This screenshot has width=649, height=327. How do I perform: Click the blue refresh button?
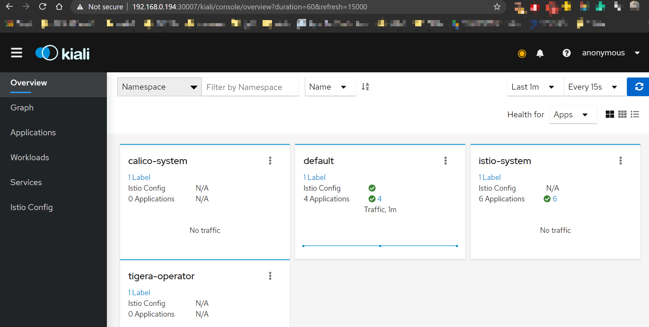[639, 87]
